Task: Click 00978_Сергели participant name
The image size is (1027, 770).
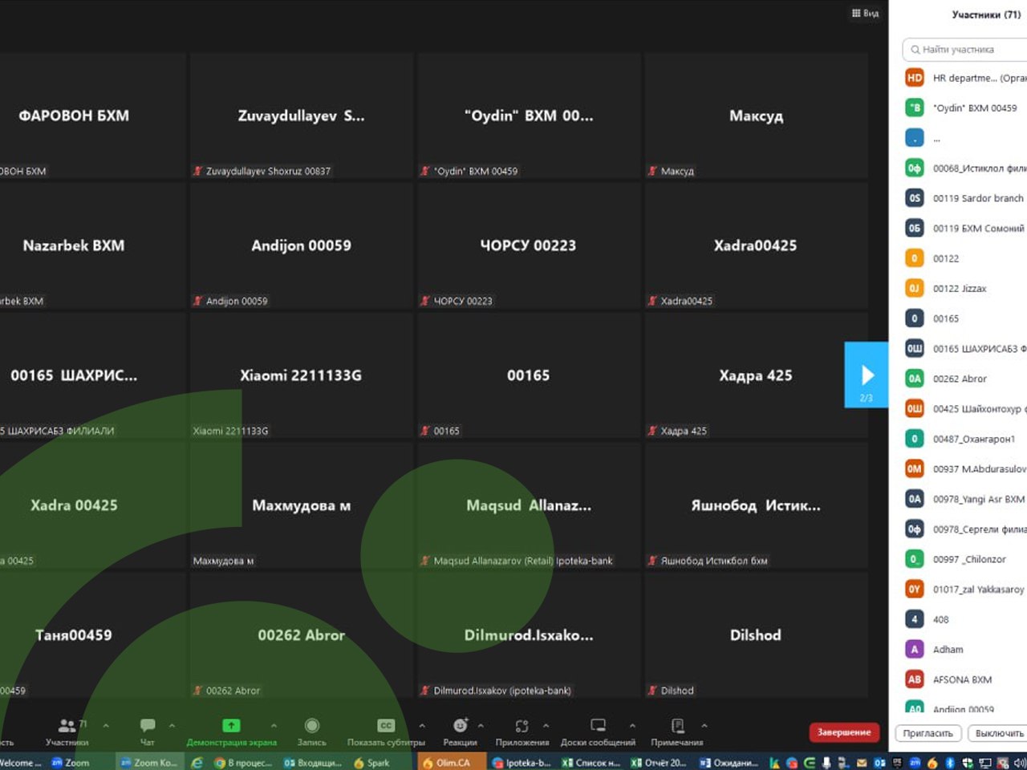Action: tap(979, 529)
